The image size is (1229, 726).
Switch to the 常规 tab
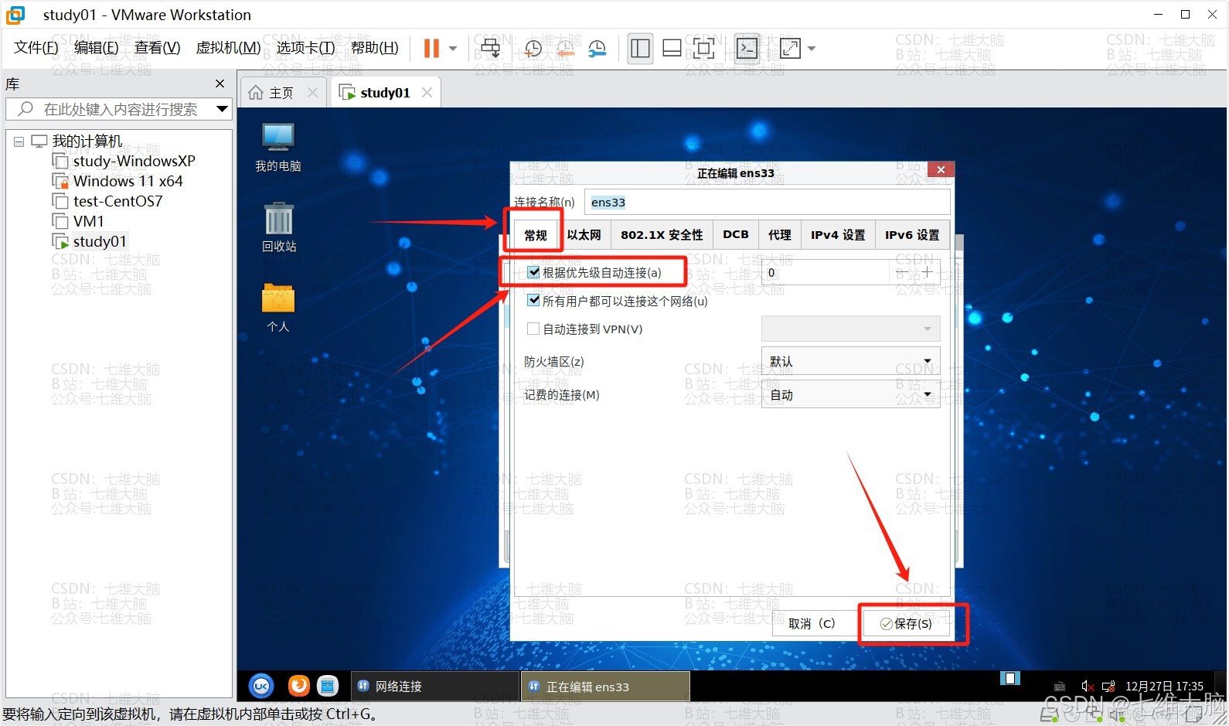coord(536,235)
